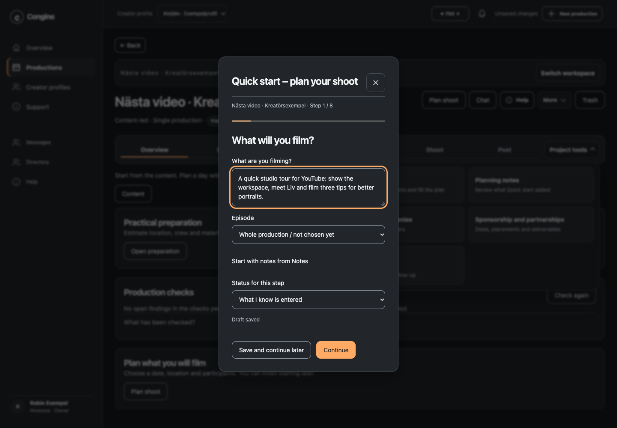Viewport: 617px width, 428px height.
Task: Click the Help toolbar button with icon
Action: (517, 100)
